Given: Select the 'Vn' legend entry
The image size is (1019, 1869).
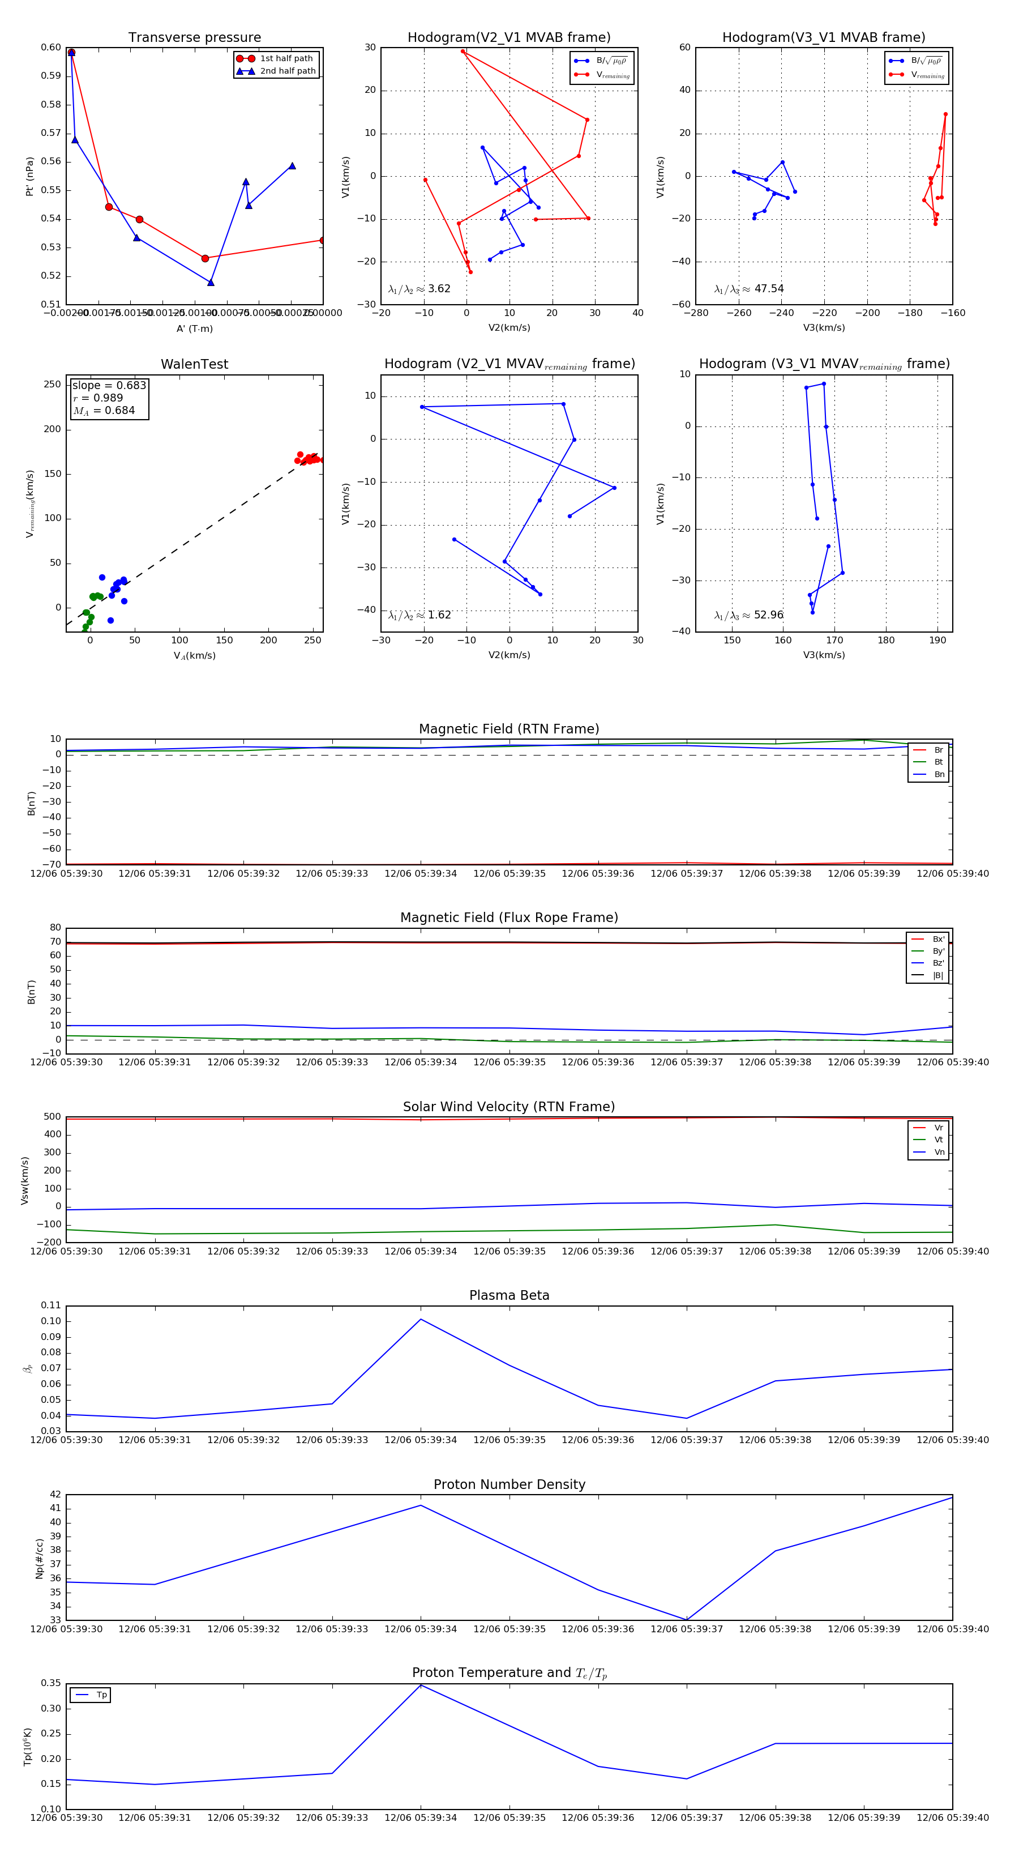Looking at the screenshot, I should pos(929,1152).
